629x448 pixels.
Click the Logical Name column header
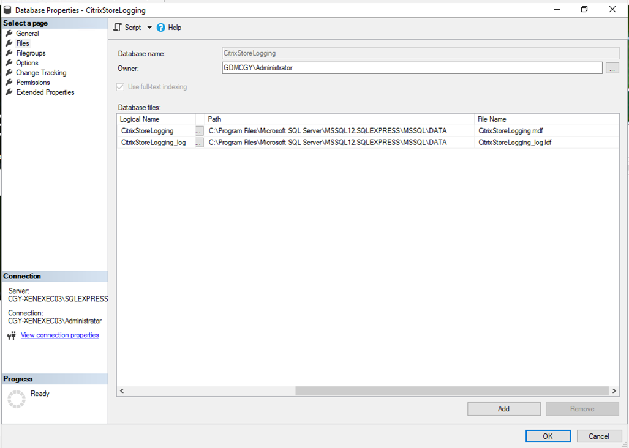156,119
